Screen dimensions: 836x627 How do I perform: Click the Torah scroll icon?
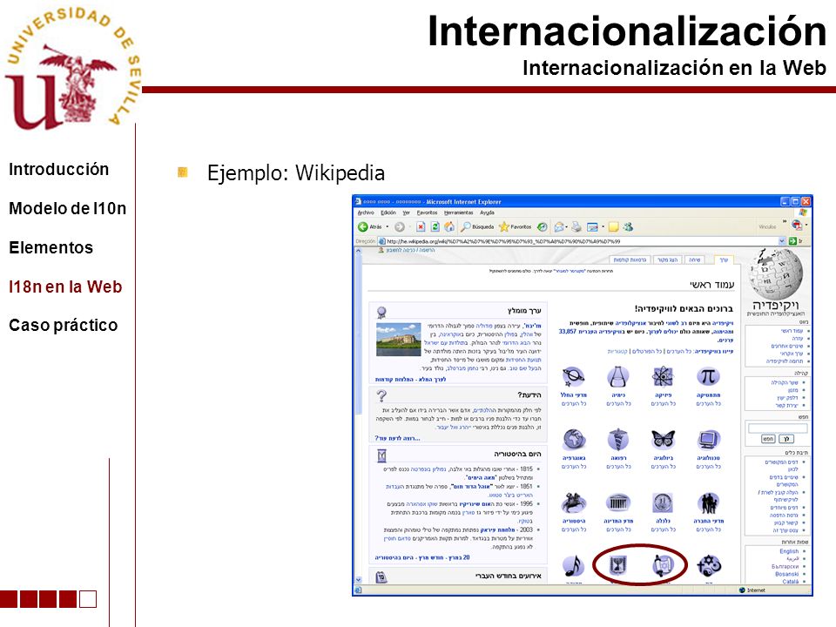(663, 565)
